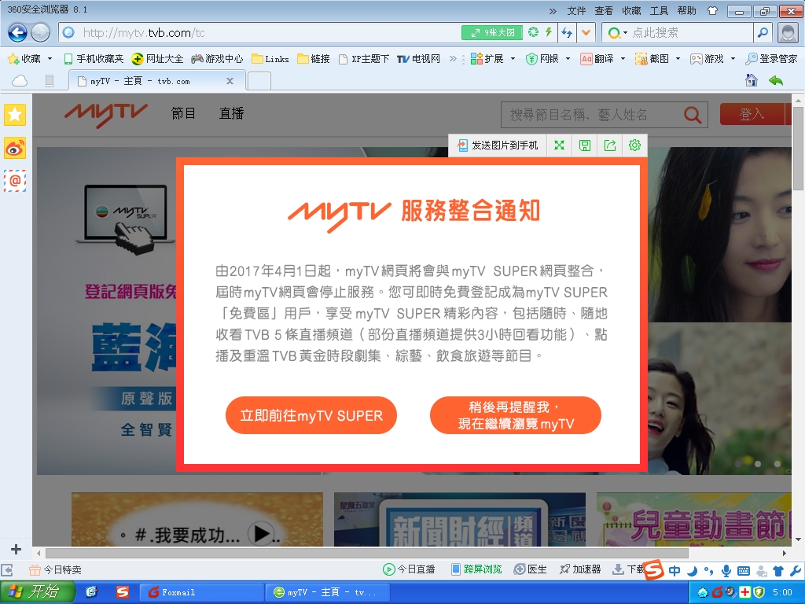Screen dimensions: 805x604
Task: Click the lightning speed-mode icon
Action: coord(549,32)
